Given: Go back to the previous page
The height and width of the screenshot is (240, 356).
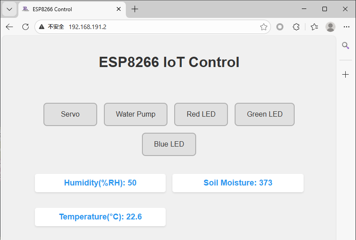Looking at the screenshot, I should [x=9, y=27].
